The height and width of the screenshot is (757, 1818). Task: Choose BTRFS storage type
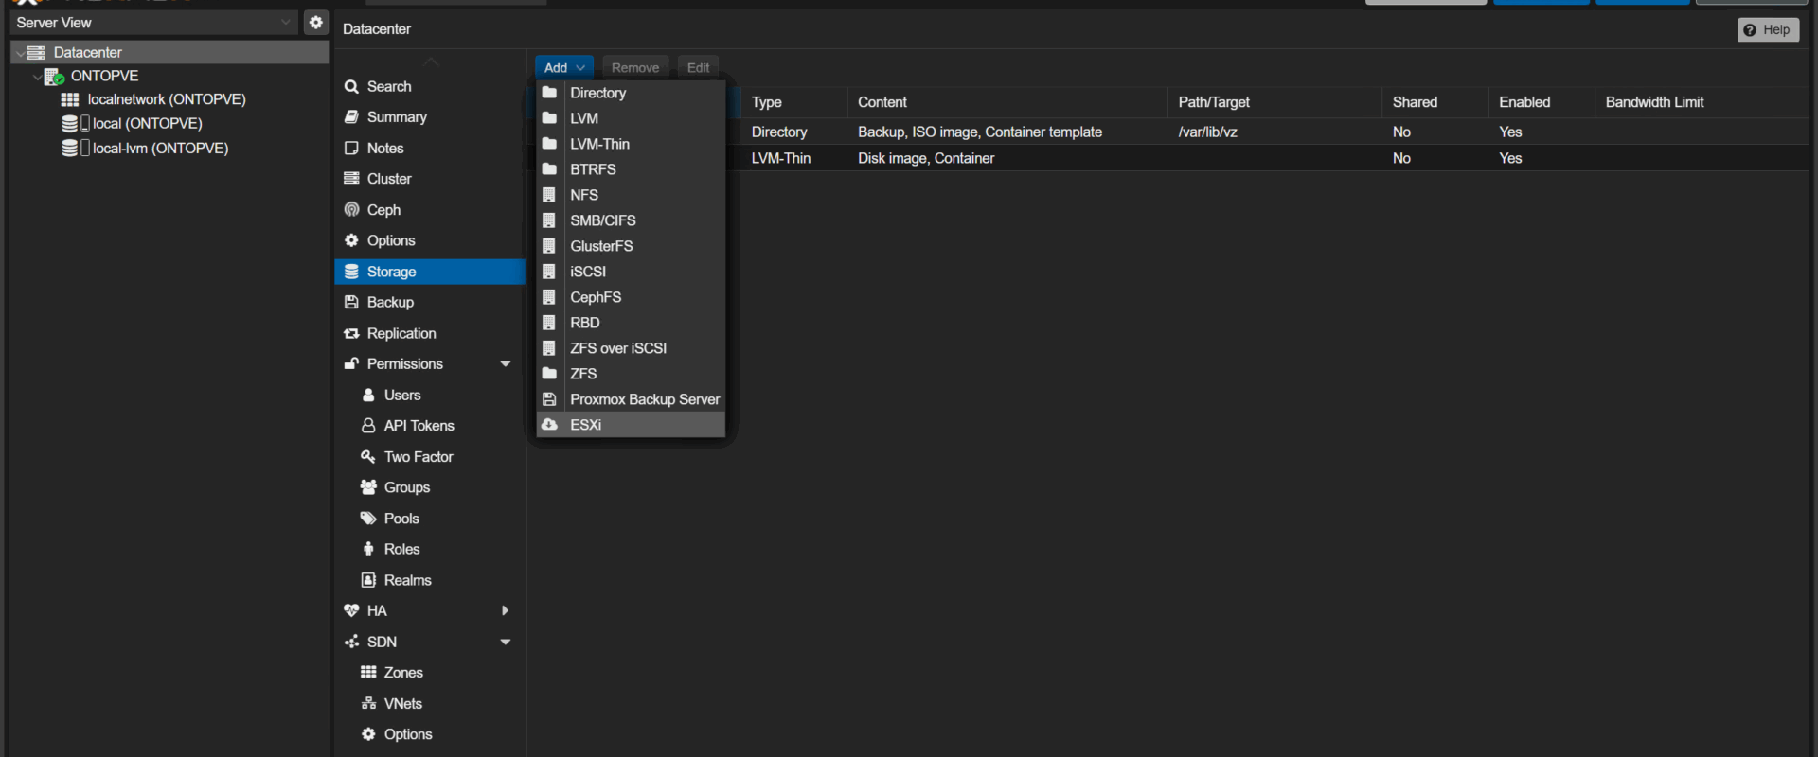click(x=632, y=169)
